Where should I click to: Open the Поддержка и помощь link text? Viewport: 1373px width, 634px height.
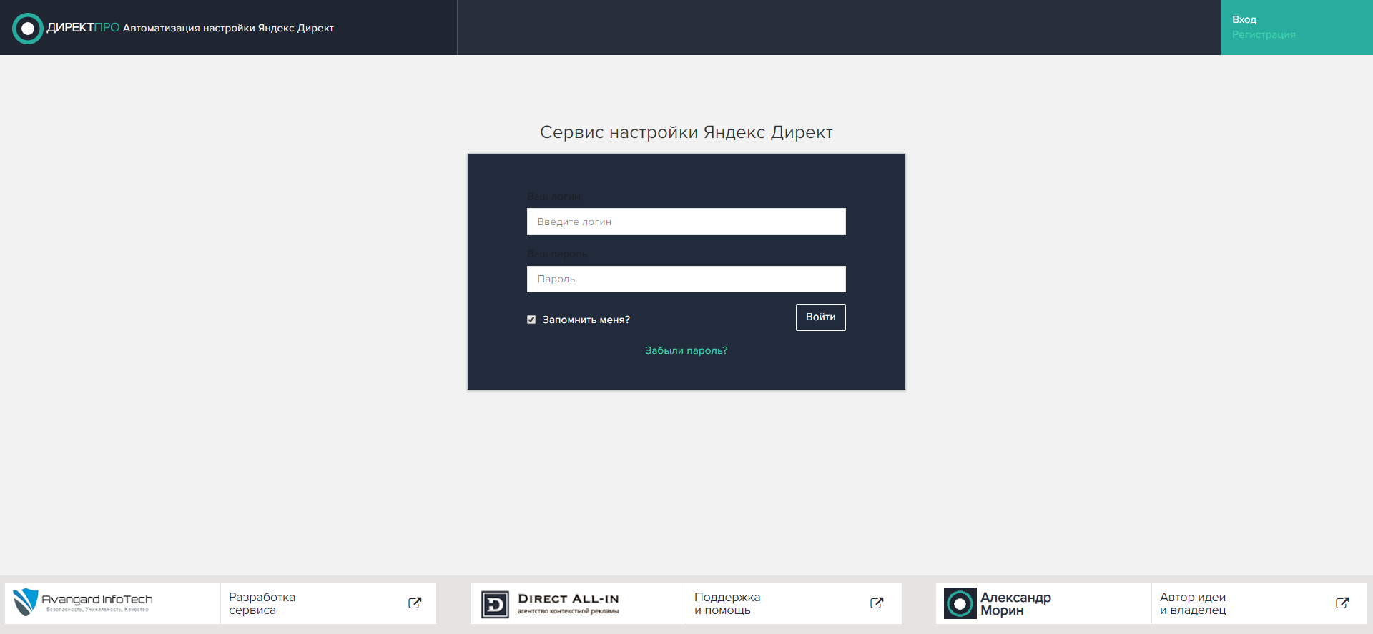pos(727,603)
